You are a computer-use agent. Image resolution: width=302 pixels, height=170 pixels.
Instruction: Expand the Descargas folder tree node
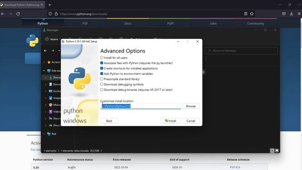click(46, 77)
